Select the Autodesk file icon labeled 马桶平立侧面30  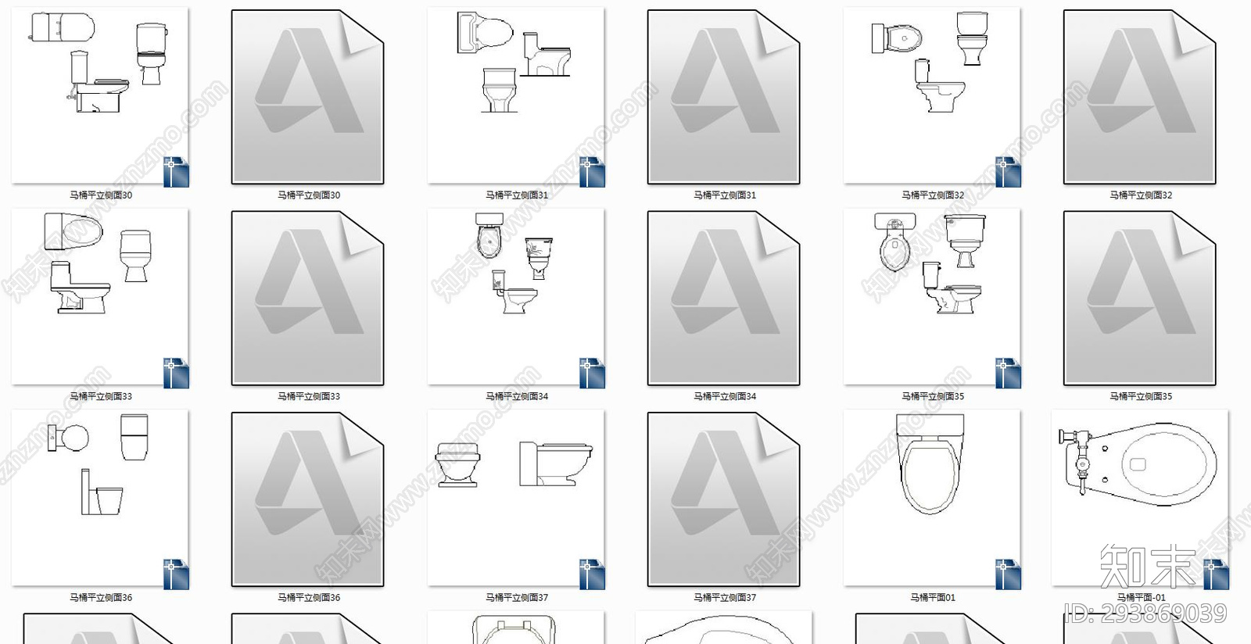click(307, 97)
